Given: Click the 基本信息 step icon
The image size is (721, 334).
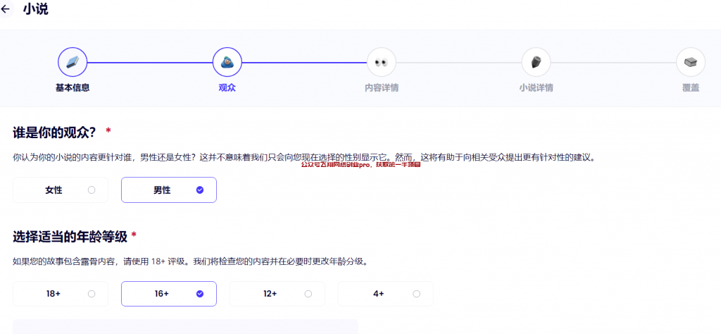Looking at the screenshot, I should click(73, 62).
